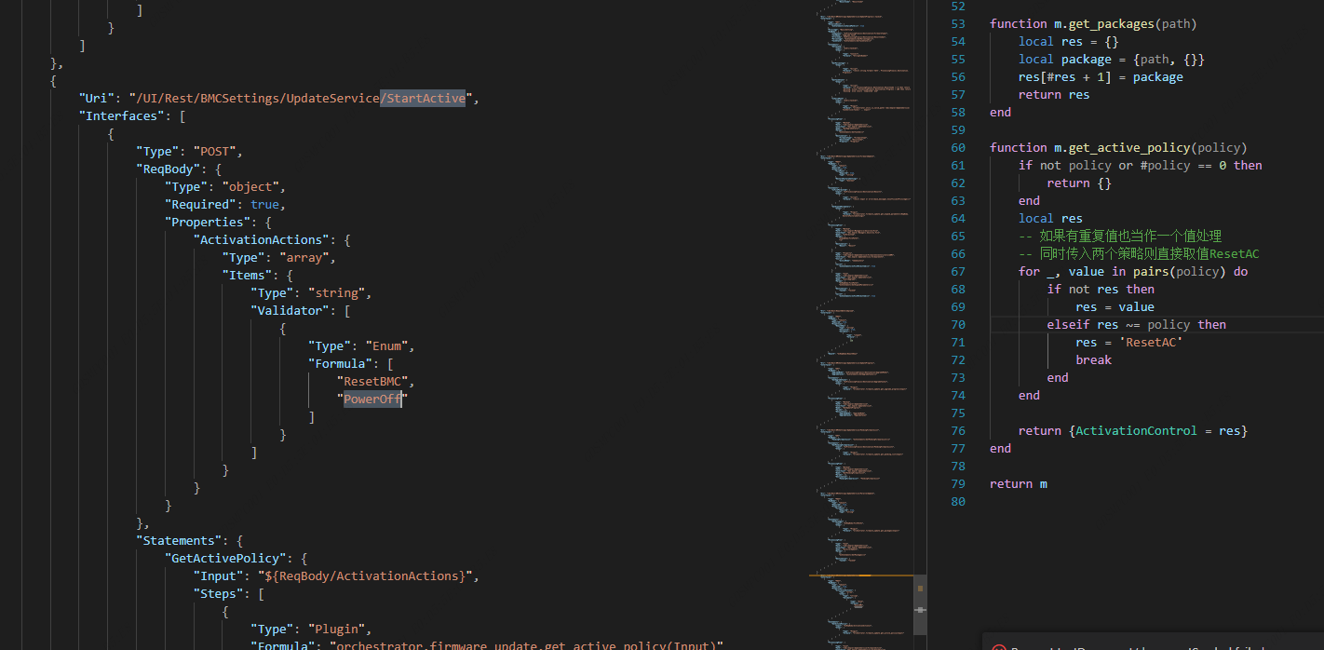Click the highlighted StartActive text in the Uri
Screen dimensions: 1324x650
point(426,98)
